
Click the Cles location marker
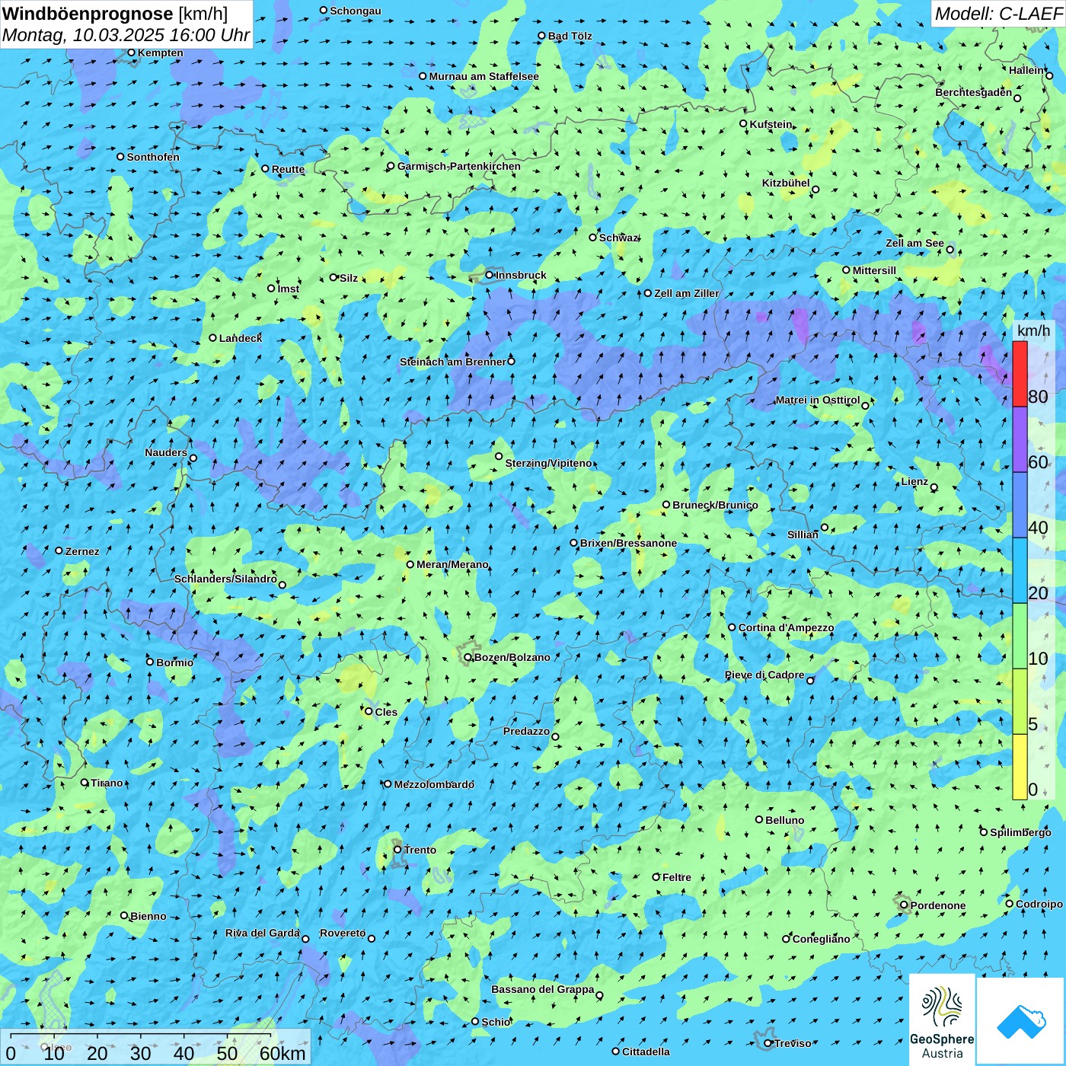pos(369,711)
